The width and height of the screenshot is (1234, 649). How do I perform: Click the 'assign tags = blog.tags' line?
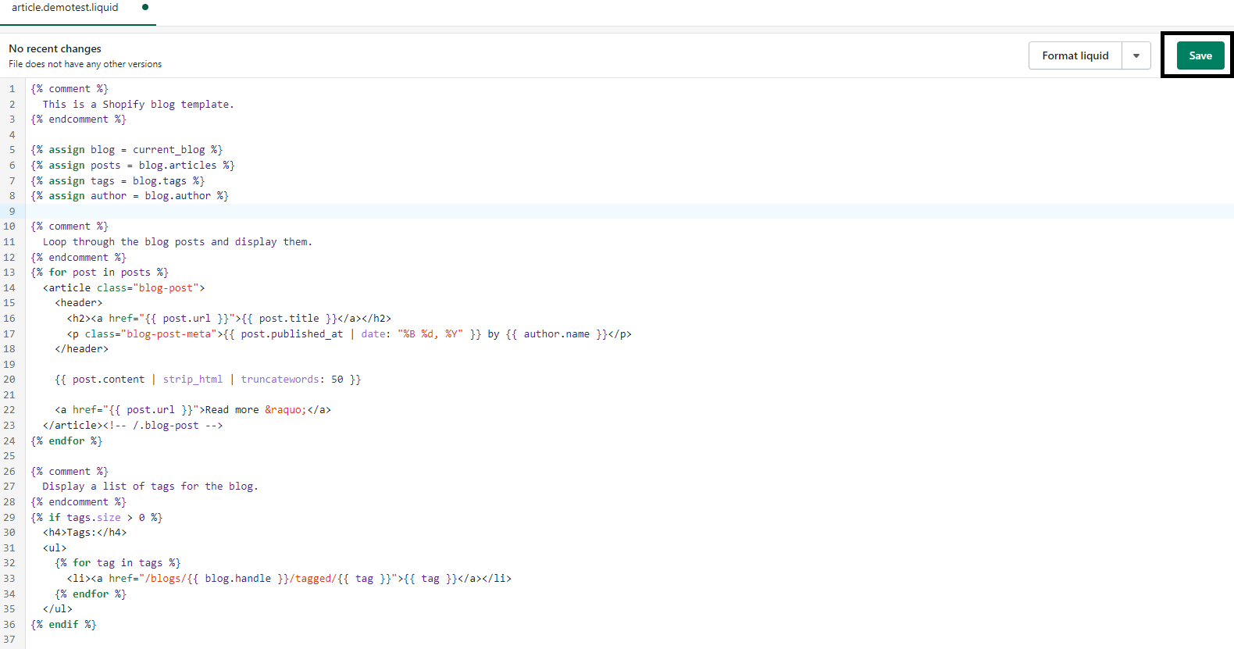(118, 180)
